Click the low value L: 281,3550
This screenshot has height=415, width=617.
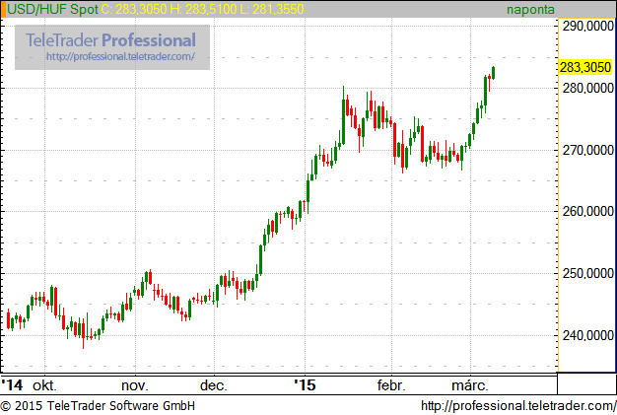271,9
